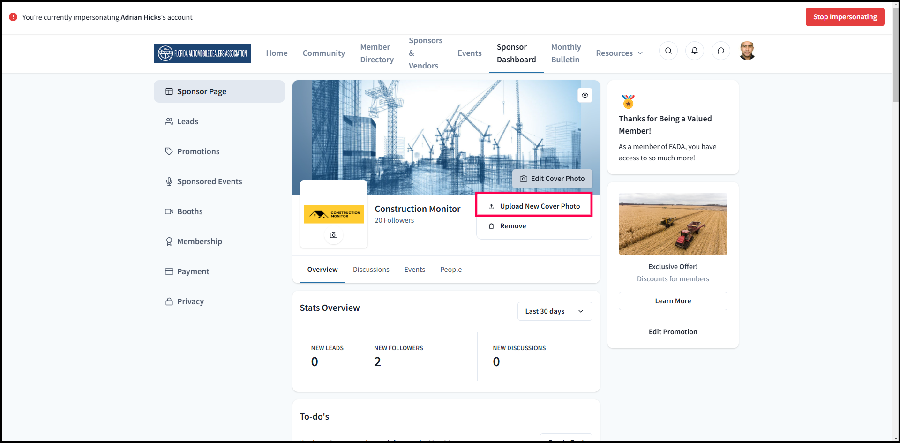Click the Construction Monitor page title
The height and width of the screenshot is (443, 900).
coord(418,209)
